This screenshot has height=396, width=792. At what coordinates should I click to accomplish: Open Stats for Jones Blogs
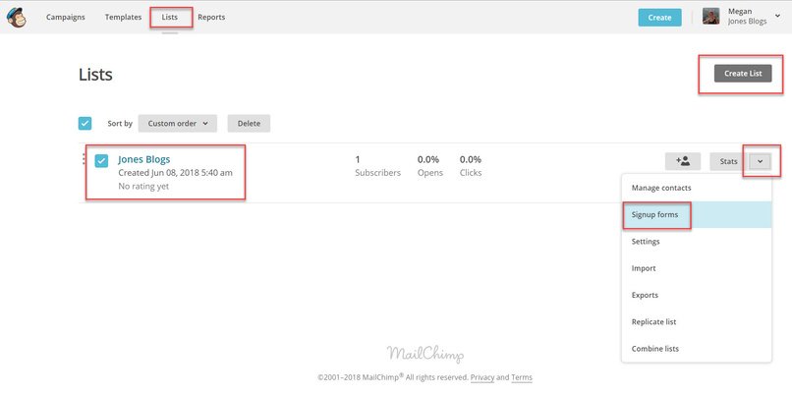point(729,161)
